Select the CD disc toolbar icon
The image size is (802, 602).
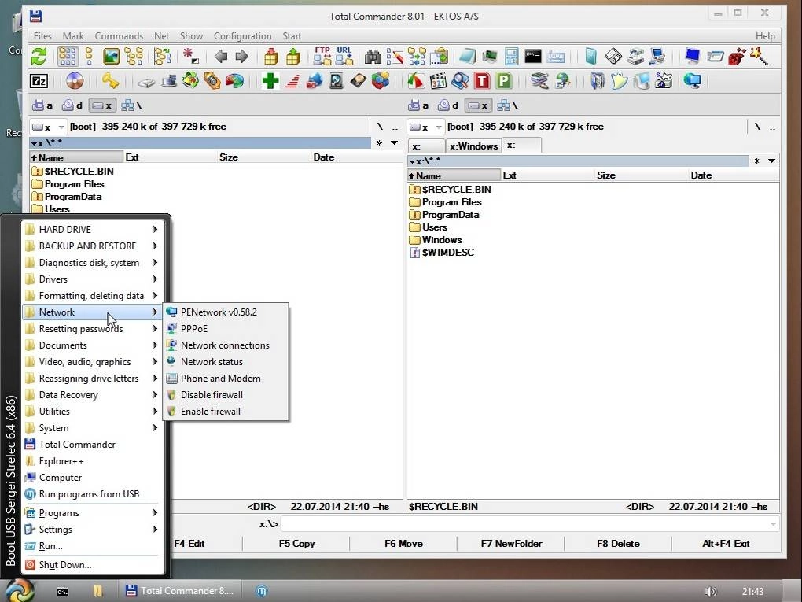(x=75, y=81)
